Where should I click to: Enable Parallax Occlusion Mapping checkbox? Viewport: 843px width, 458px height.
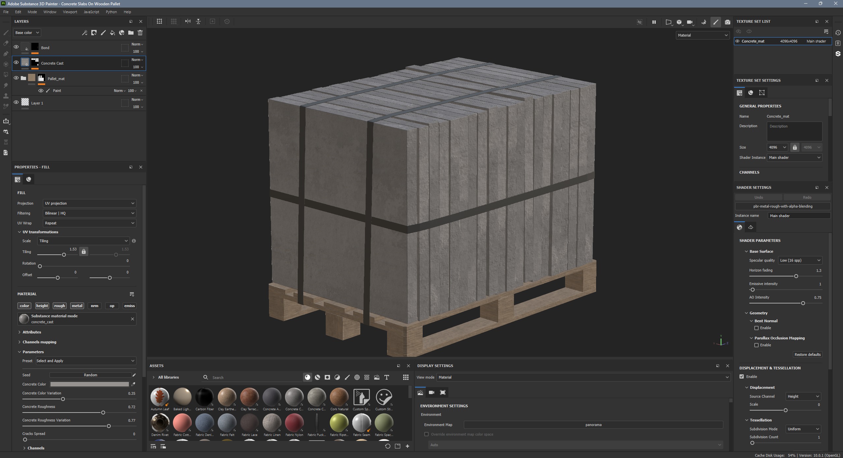[x=756, y=345]
